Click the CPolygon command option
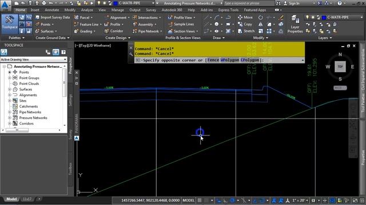 coord(250,60)
